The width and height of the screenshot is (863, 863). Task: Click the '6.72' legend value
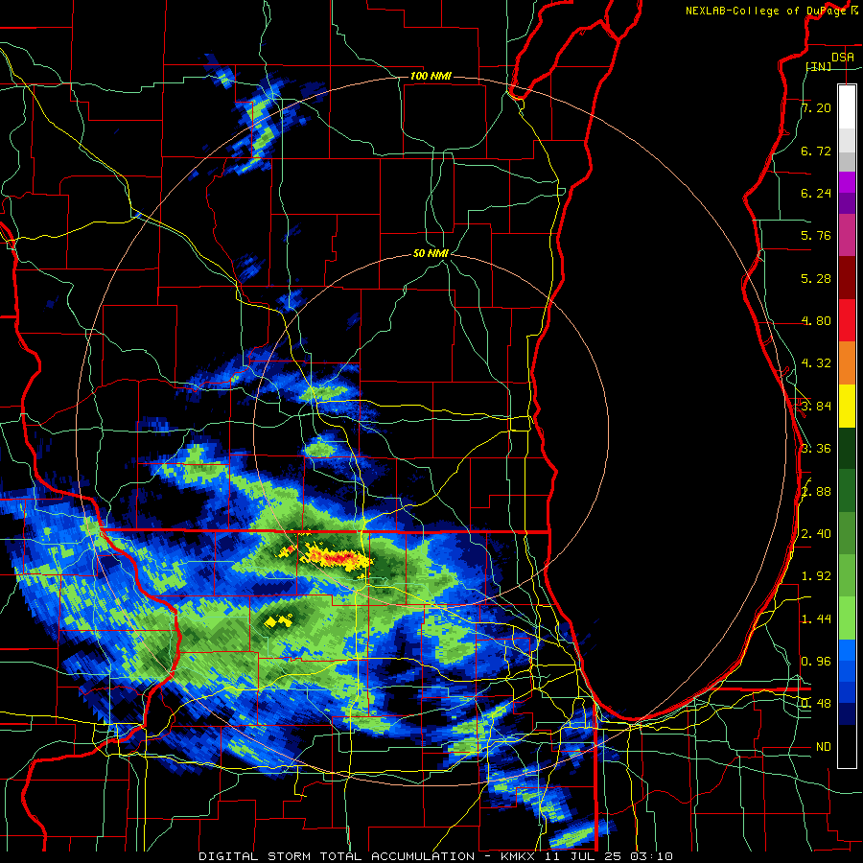[x=816, y=151]
